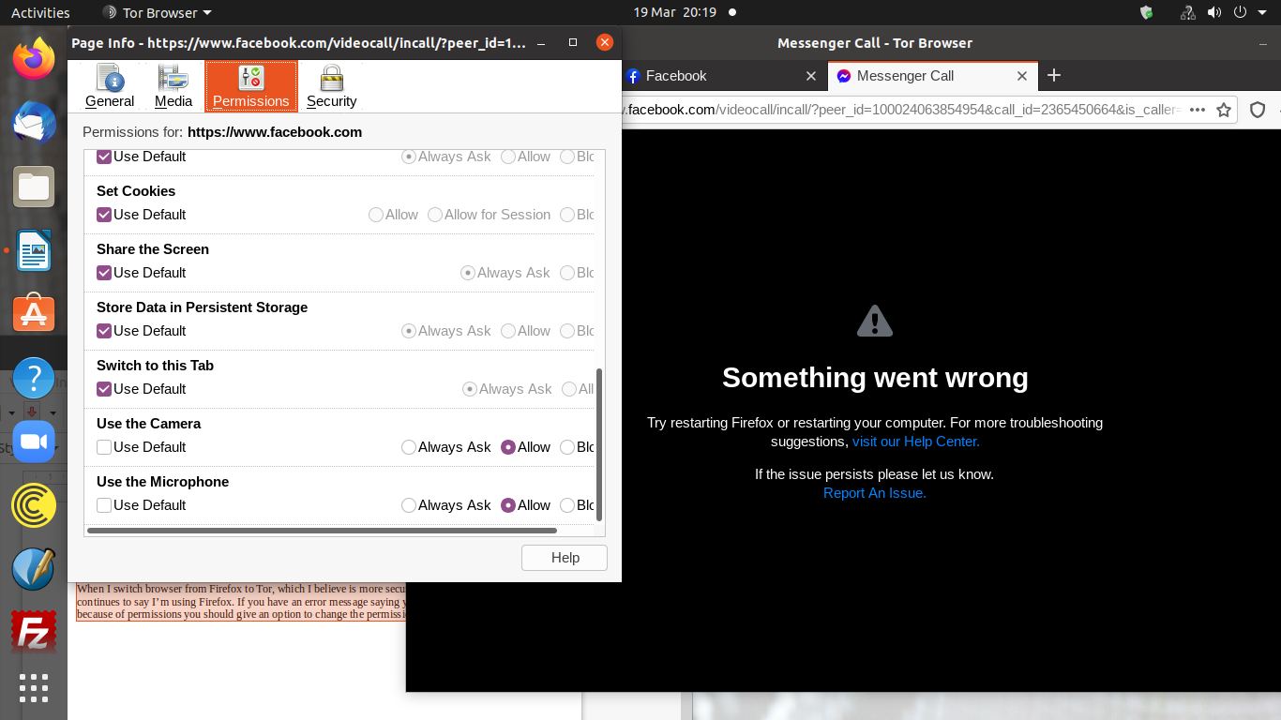Image resolution: width=1281 pixels, height=720 pixels.
Task: Follow the 'visit our Help Center' link
Action: (916, 442)
